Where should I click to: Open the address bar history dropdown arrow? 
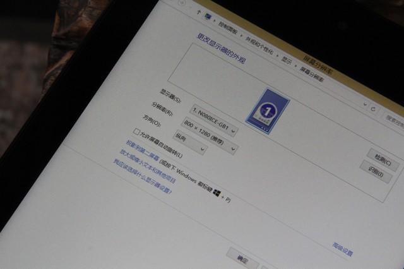pyautogui.click(x=365, y=105)
